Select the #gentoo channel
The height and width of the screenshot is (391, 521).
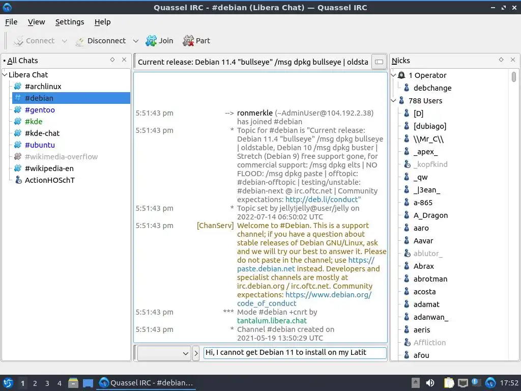tap(40, 110)
